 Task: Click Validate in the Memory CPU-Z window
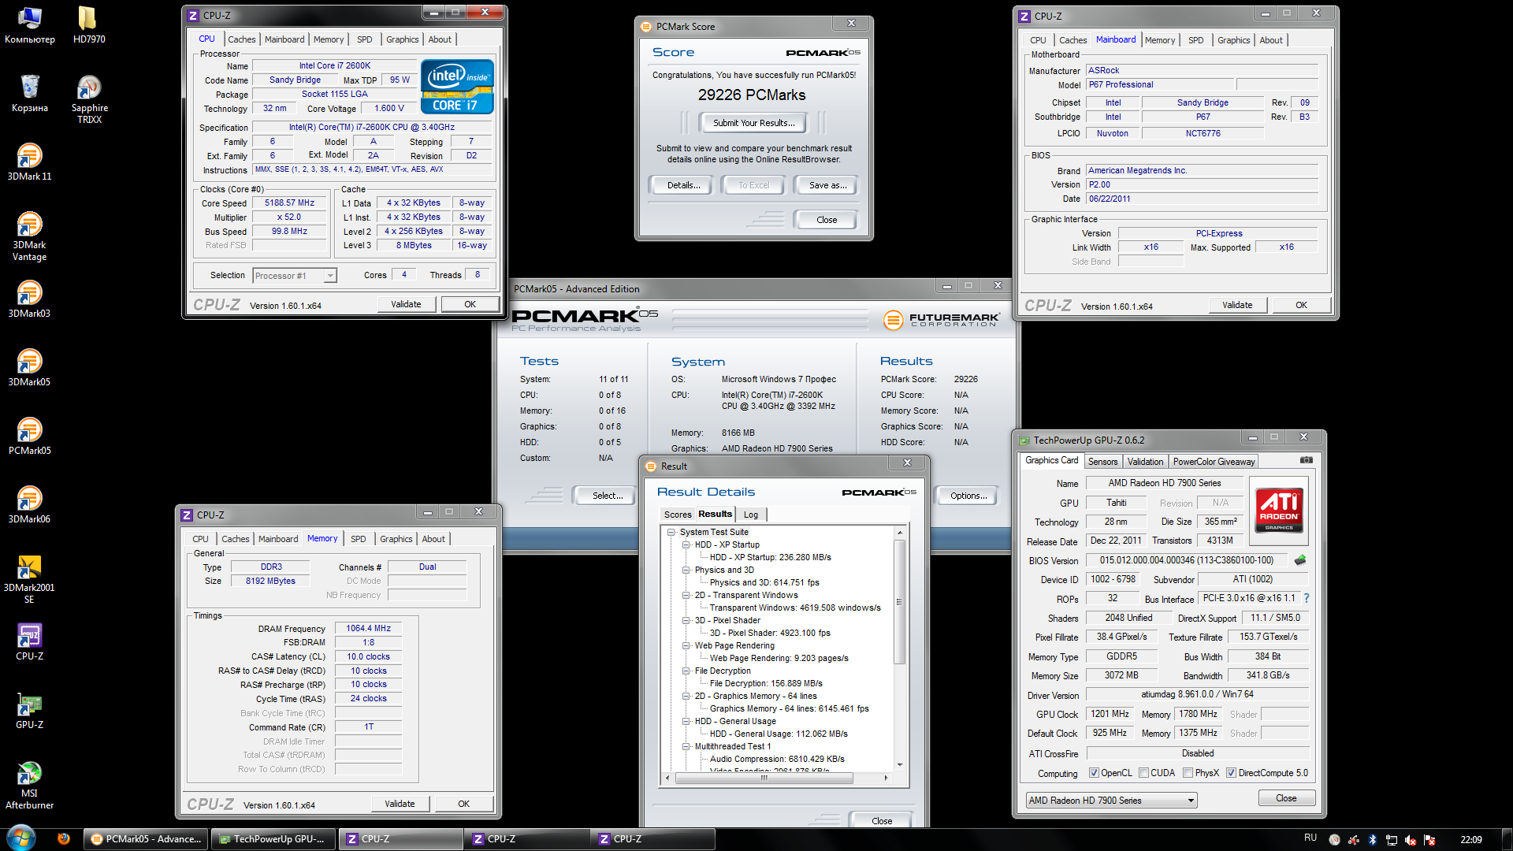pos(400,804)
